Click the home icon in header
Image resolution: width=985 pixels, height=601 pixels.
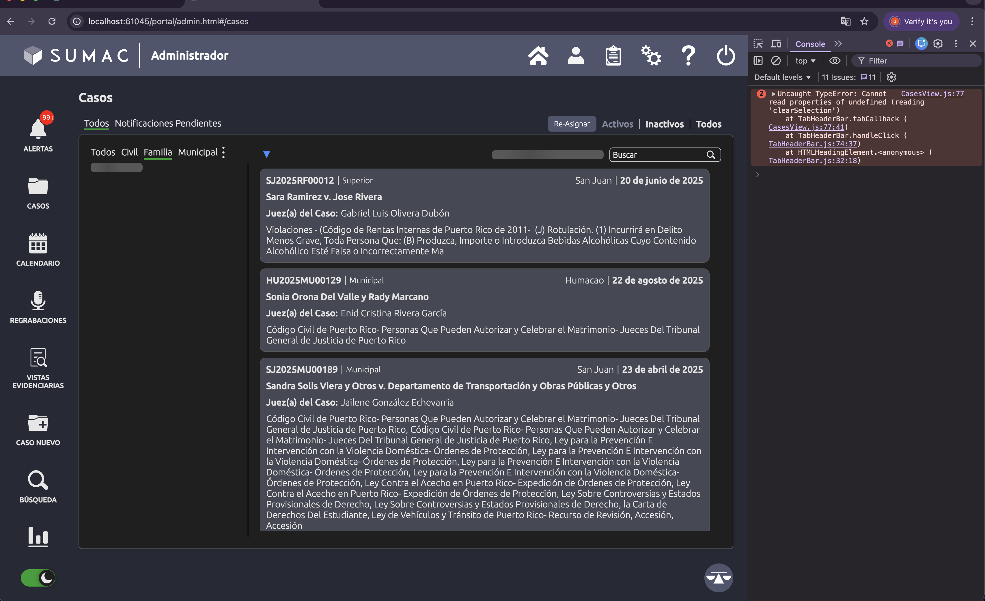538,55
